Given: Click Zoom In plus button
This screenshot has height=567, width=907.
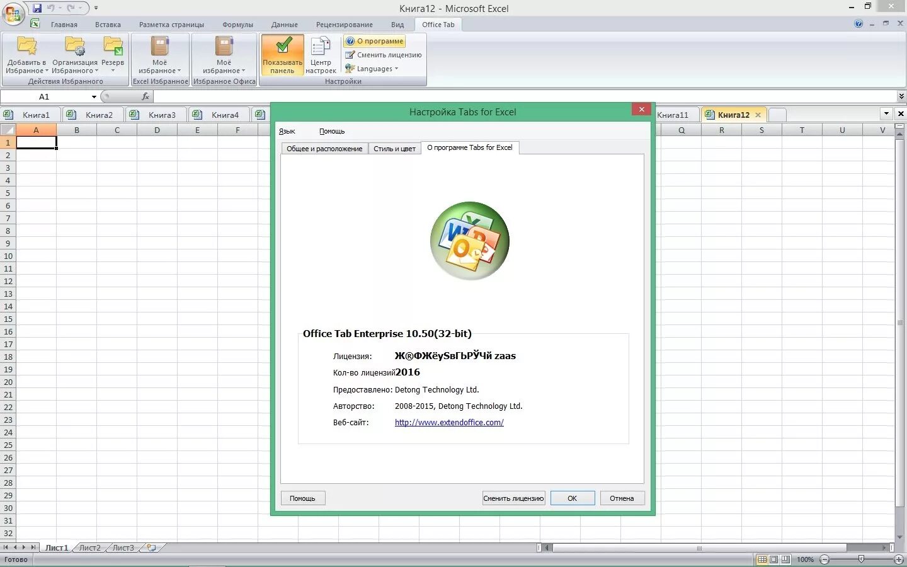Looking at the screenshot, I should point(899,559).
